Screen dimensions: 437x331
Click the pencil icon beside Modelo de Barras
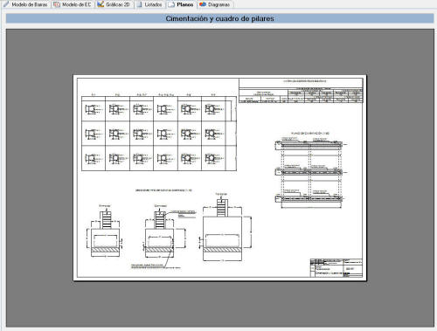[x=6, y=4]
